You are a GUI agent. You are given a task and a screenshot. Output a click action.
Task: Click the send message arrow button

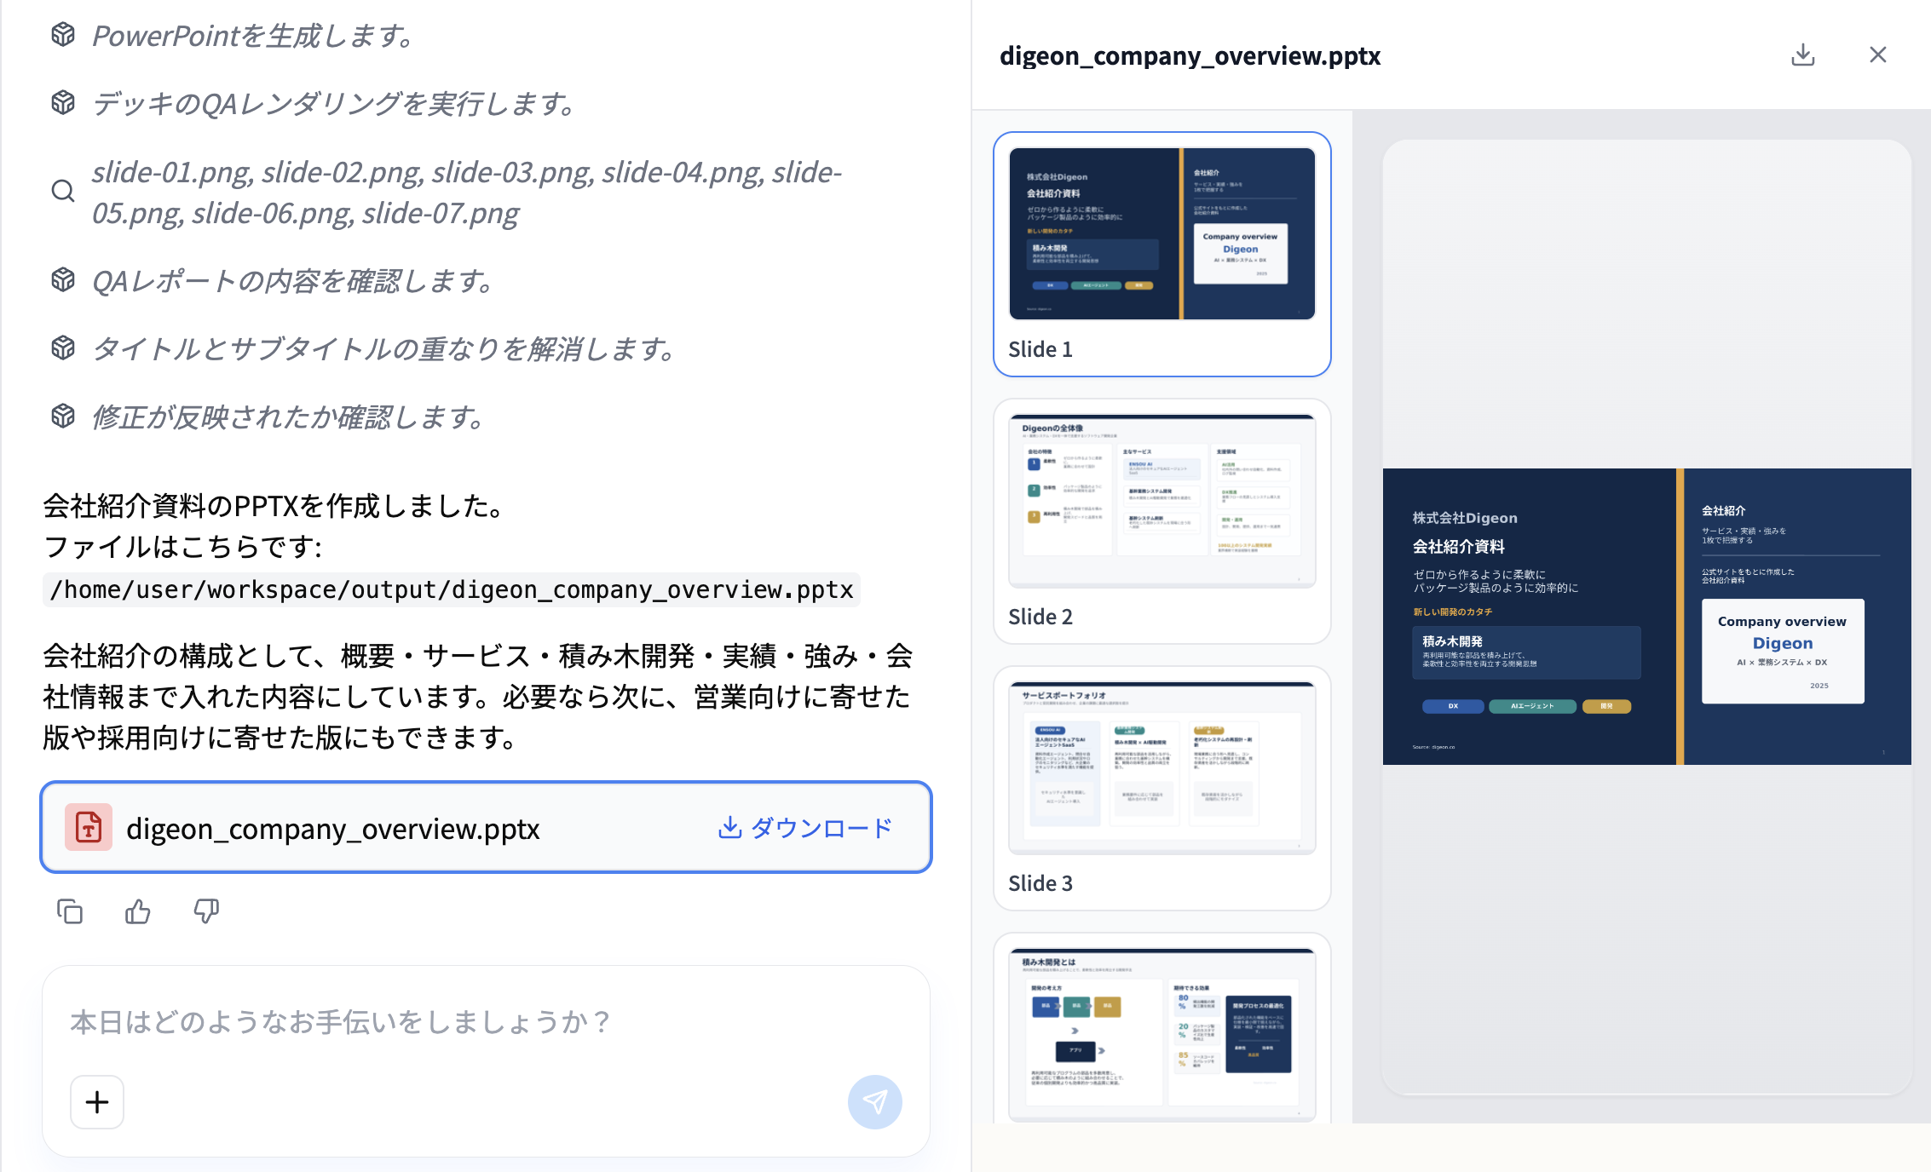click(x=874, y=1102)
